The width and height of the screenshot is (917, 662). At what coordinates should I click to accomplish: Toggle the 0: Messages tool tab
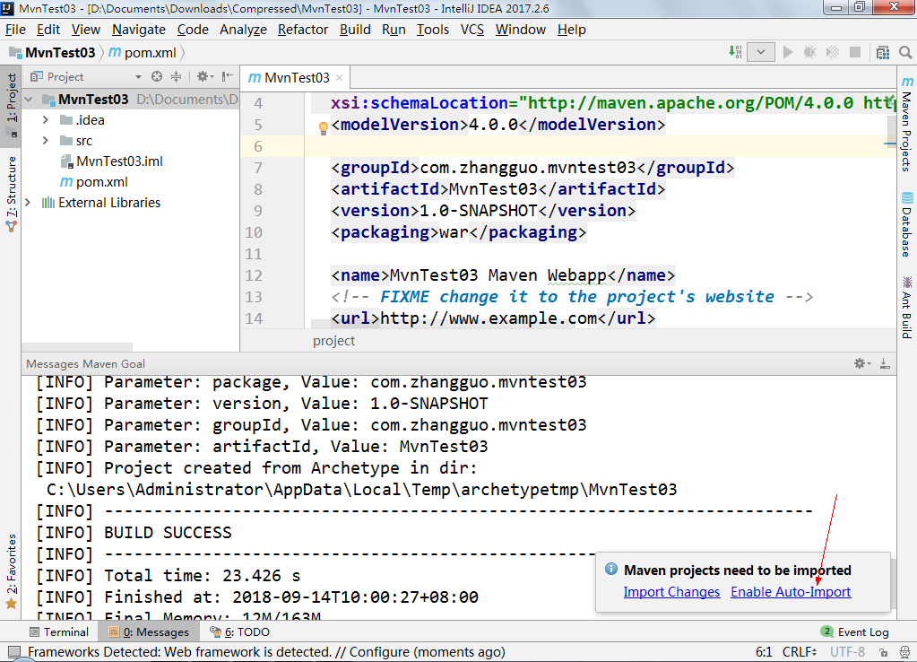coord(149,632)
